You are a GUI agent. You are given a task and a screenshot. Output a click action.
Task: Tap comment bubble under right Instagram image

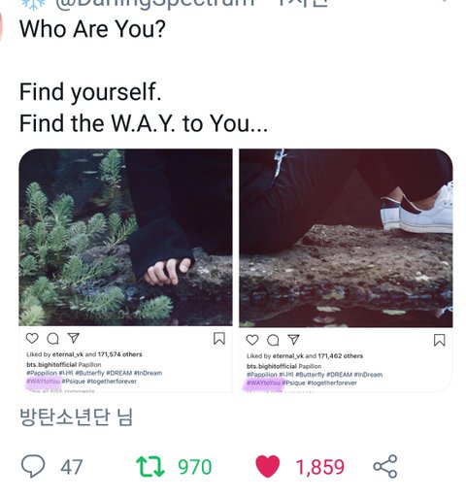pos(273,340)
